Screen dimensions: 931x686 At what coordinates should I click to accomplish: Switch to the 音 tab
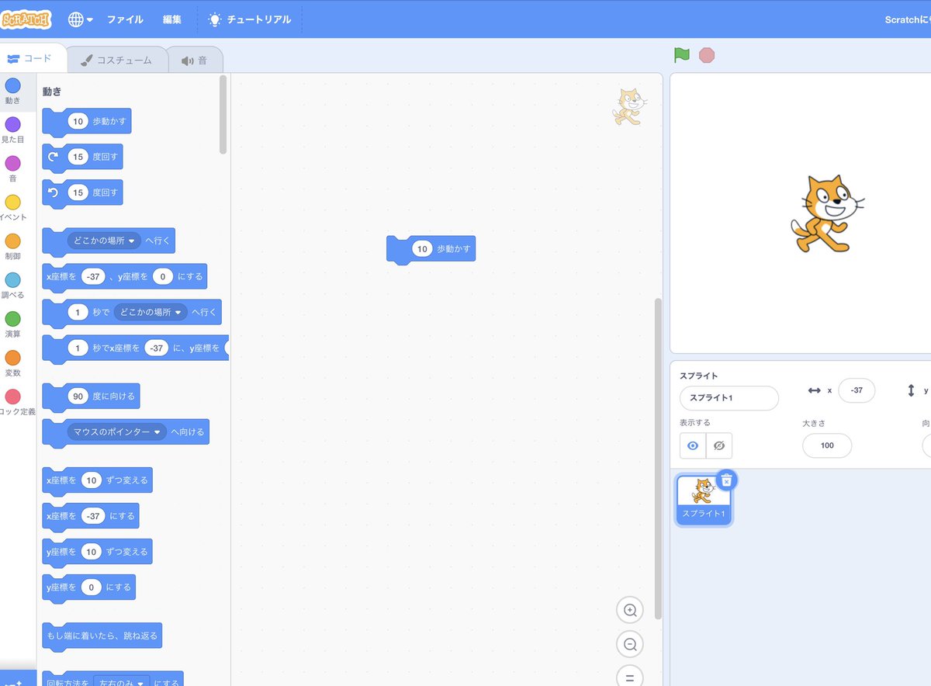(x=195, y=60)
